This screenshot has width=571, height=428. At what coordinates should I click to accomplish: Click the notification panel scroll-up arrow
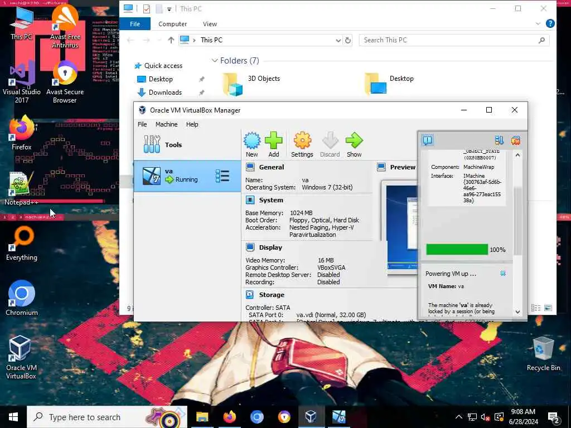pos(517,155)
